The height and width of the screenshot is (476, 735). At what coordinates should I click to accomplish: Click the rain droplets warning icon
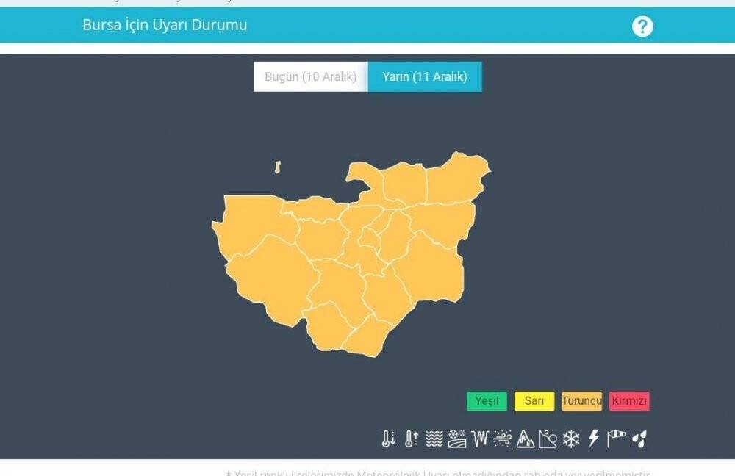pyautogui.click(x=641, y=438)
